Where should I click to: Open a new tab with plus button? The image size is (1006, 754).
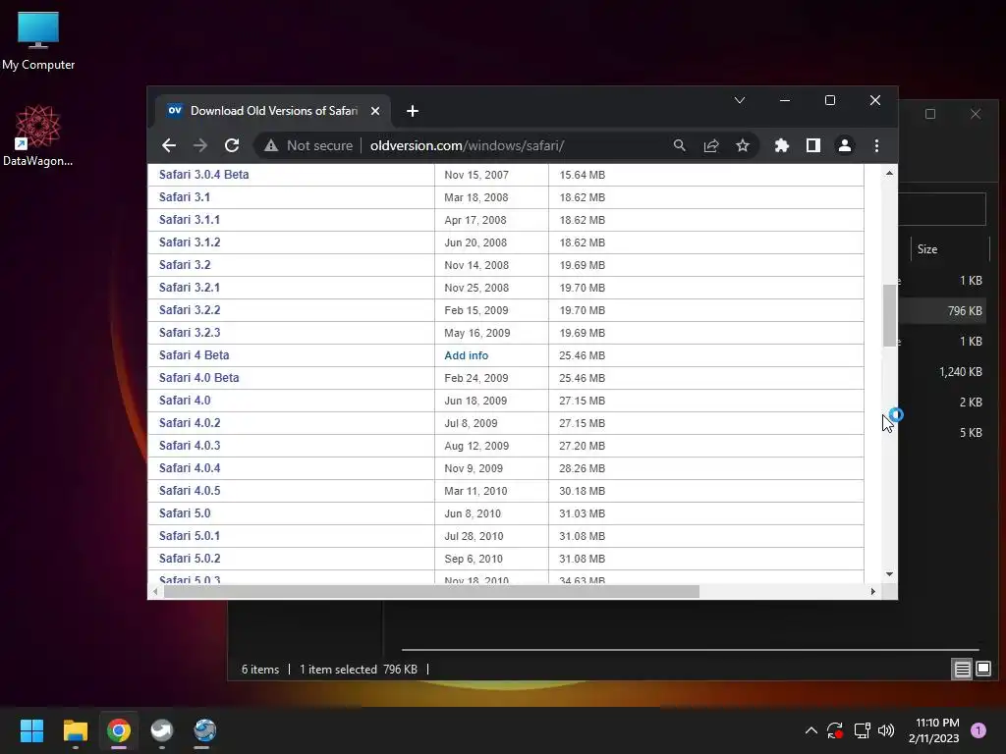[x=413, y=111]
